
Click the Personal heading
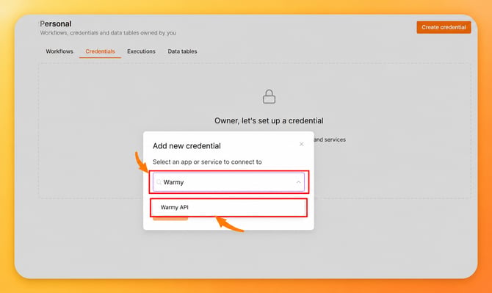[56, 23]
